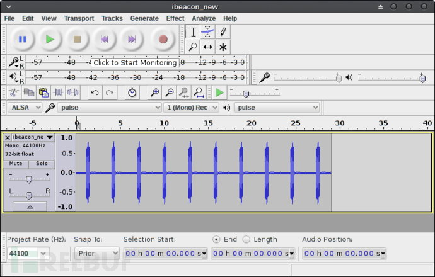Click the Pause transport button
This screenshot has height=277, width=435.
23,39
